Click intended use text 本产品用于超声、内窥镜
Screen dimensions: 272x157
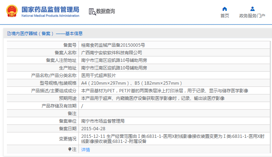[153, 98]
